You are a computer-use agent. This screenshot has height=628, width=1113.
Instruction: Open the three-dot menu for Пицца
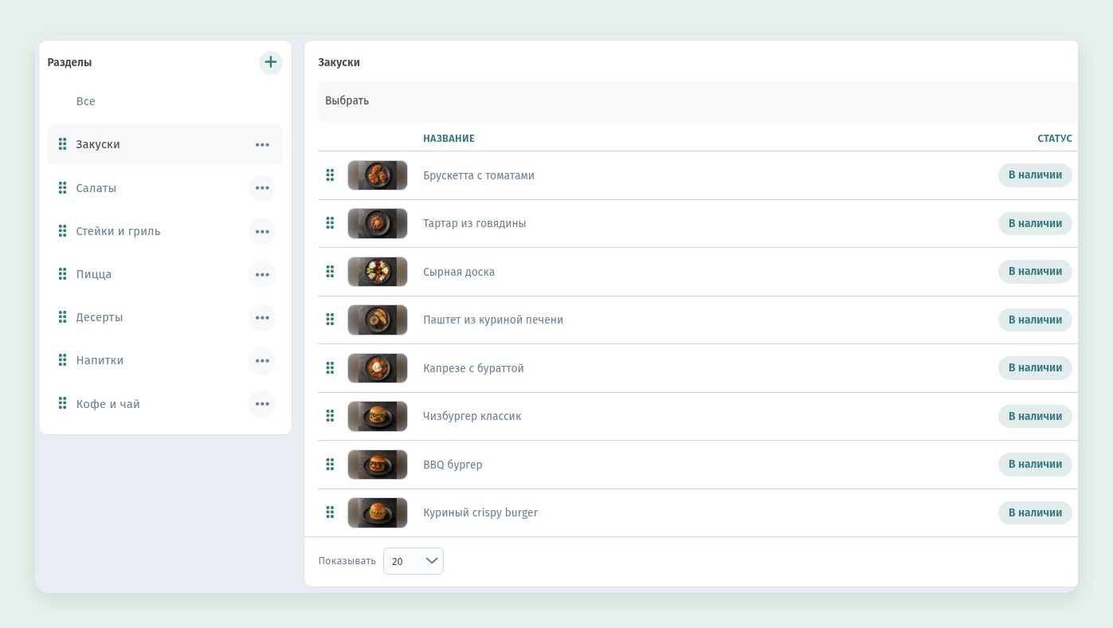(262, 274)
